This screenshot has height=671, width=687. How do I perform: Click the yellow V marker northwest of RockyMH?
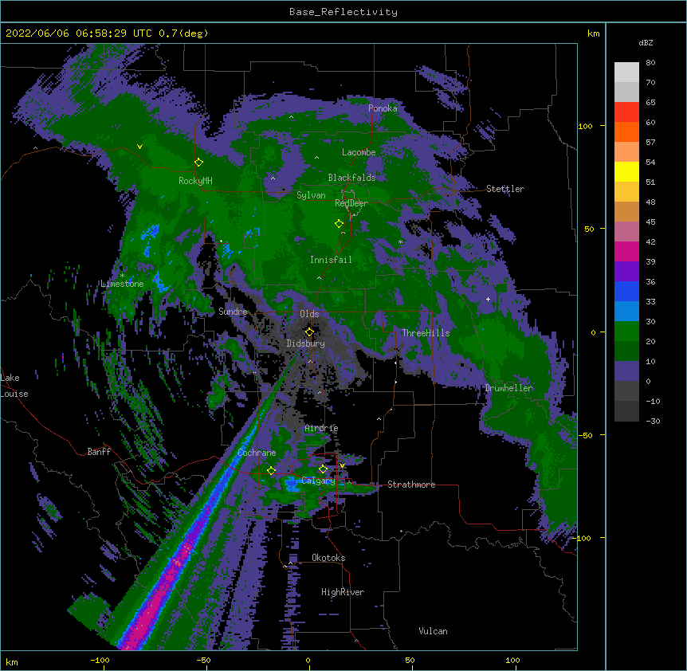[139, 147]
